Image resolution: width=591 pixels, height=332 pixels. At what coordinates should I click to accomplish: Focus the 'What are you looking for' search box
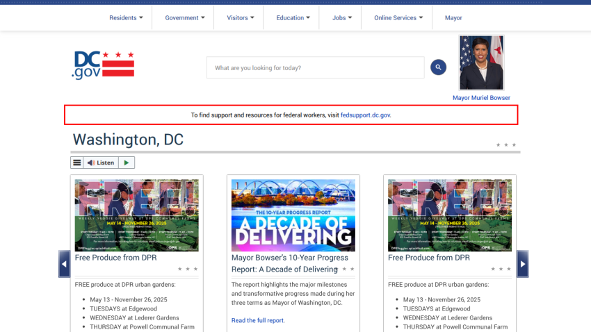click(315, 68)
